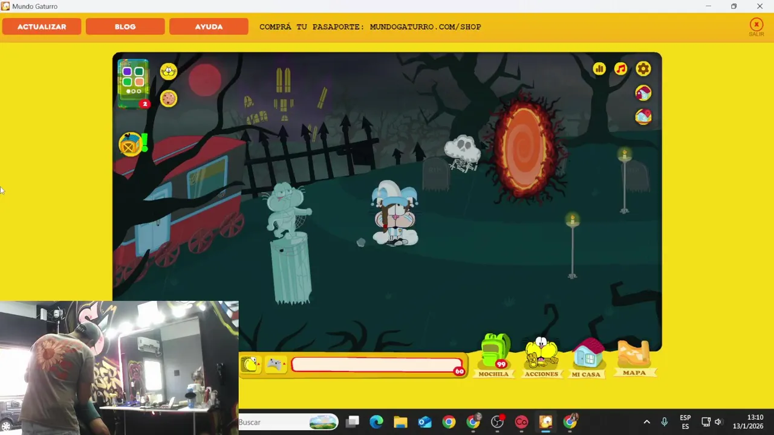Click the microphone tray icon

click(664, 422)
